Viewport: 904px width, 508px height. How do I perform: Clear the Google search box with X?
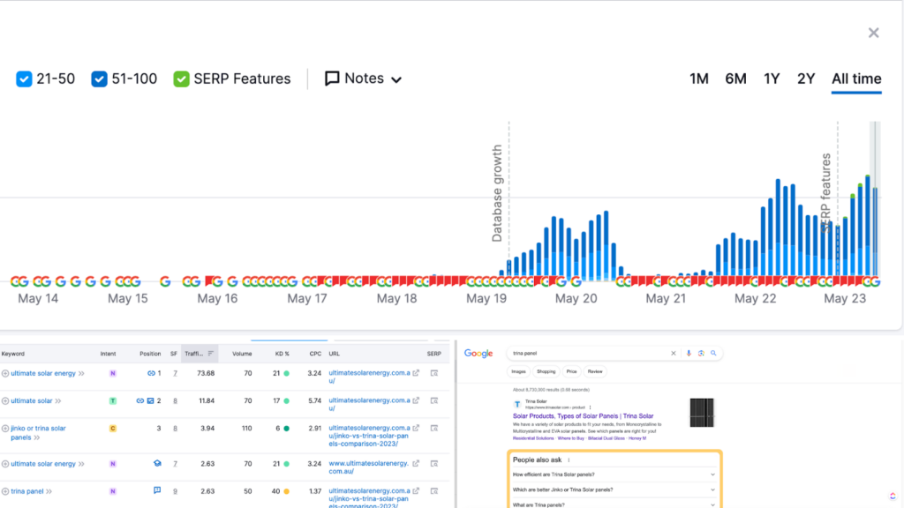click(x=674, y=354)
